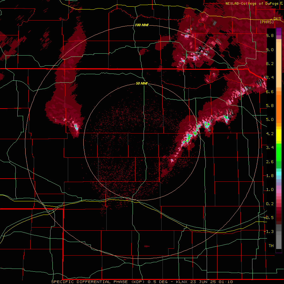The image size is (284, 284).
Task: Click the 100 NMI range ring label
Action: pyautogui.click(x=142, y=25)
